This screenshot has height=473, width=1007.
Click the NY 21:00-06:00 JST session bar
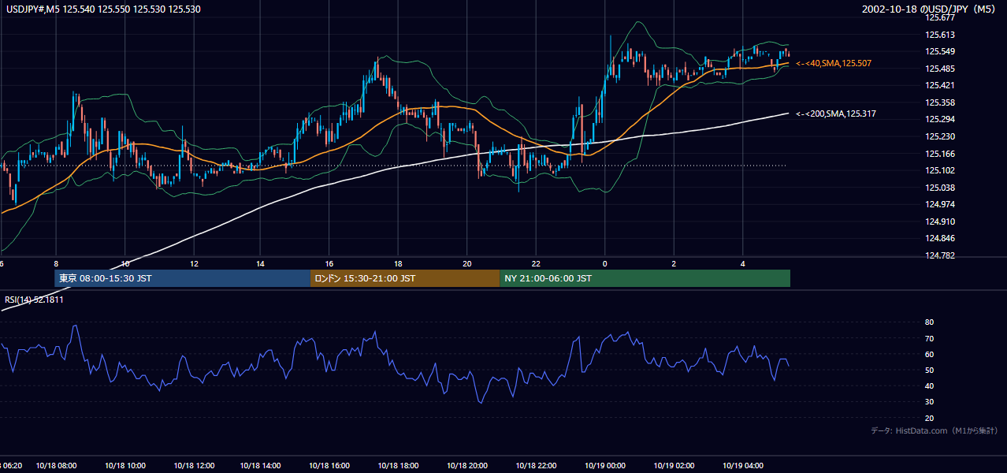(645, 278)
